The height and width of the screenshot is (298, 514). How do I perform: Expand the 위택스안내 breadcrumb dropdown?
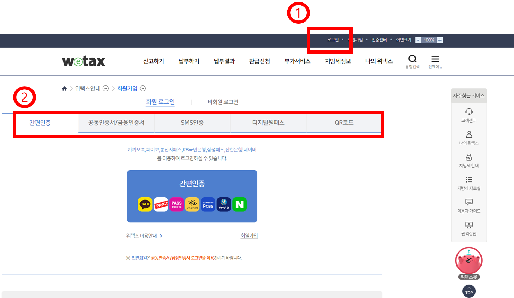point(106,88)
